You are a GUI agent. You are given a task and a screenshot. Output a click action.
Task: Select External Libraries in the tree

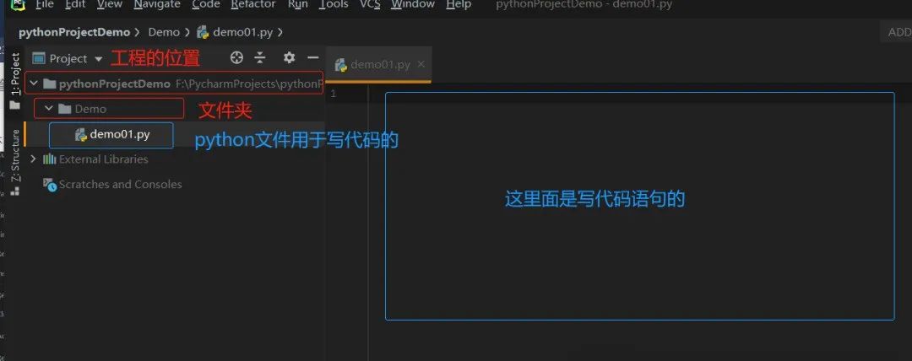tap(104, 159)
